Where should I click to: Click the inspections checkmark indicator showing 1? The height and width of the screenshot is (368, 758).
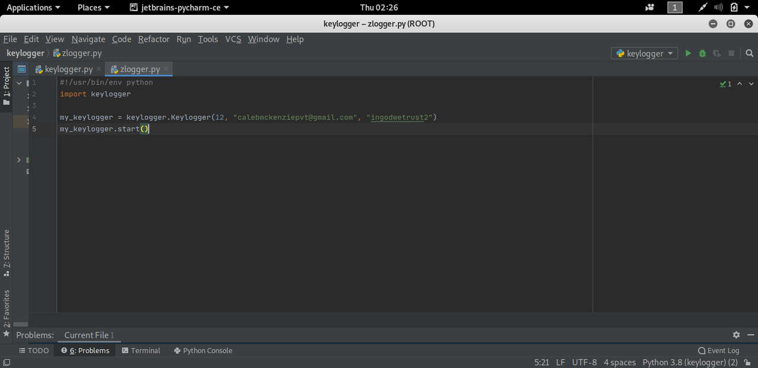(x=725, y=84)
